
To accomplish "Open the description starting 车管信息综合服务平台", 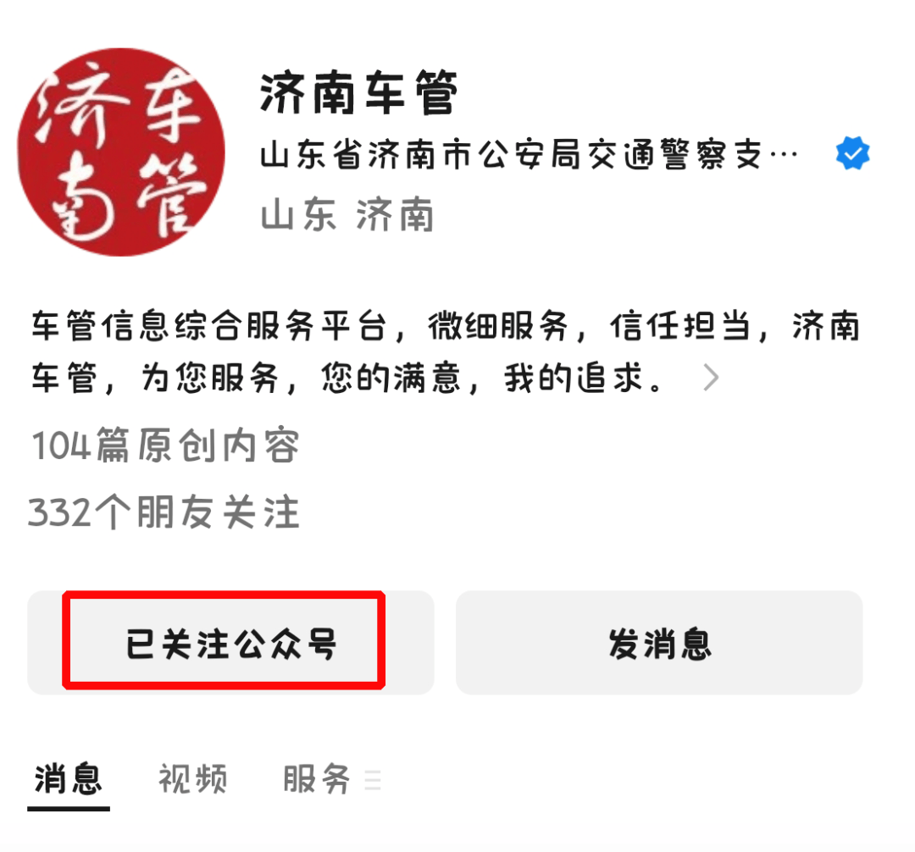I will (x=446, y=351).
